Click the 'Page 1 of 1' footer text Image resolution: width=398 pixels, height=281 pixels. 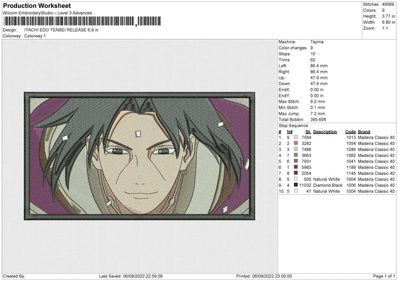click(x=384, y=276)
